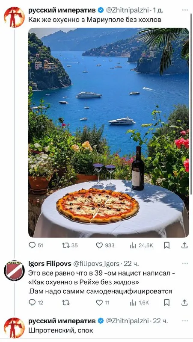The width and height of the screenshot is (193, 342).
Task: Open the @Zhitnipalzhi handle on the top post
Action: point(127,10)
